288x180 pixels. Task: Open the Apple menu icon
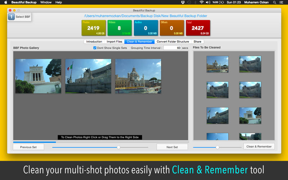point(6,2)
